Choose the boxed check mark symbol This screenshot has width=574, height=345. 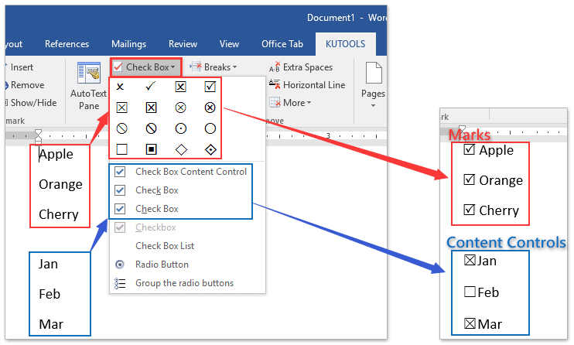tap(210, 87)
